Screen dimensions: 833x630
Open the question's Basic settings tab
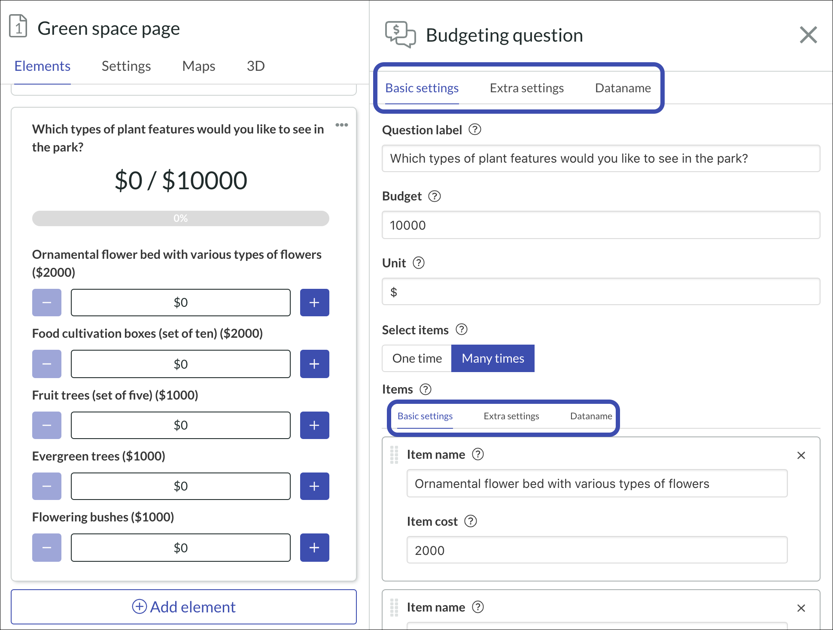(x=422, y=88)
